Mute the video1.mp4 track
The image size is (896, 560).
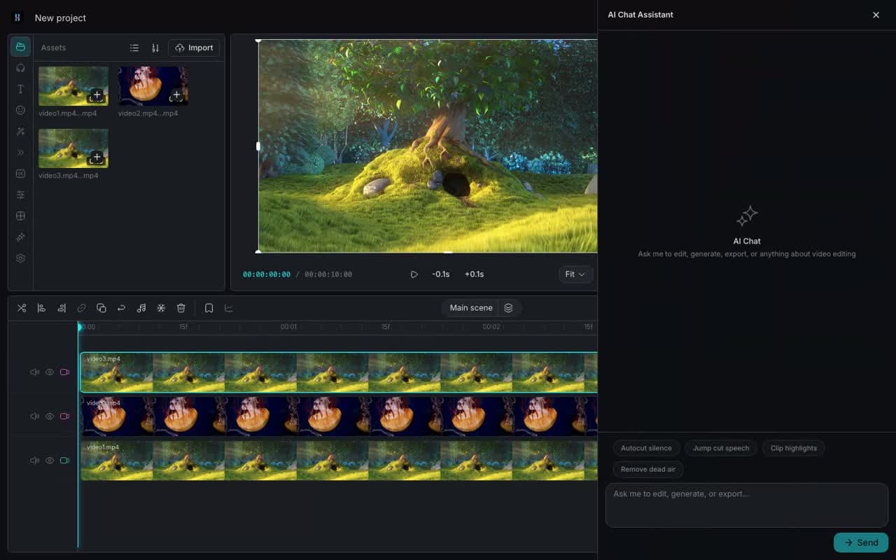[x=34, y=461]
